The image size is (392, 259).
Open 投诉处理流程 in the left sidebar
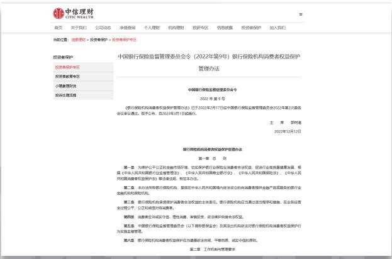coord(65,95)
